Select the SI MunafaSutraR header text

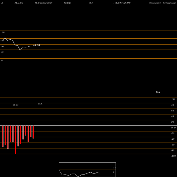point(44,3)
